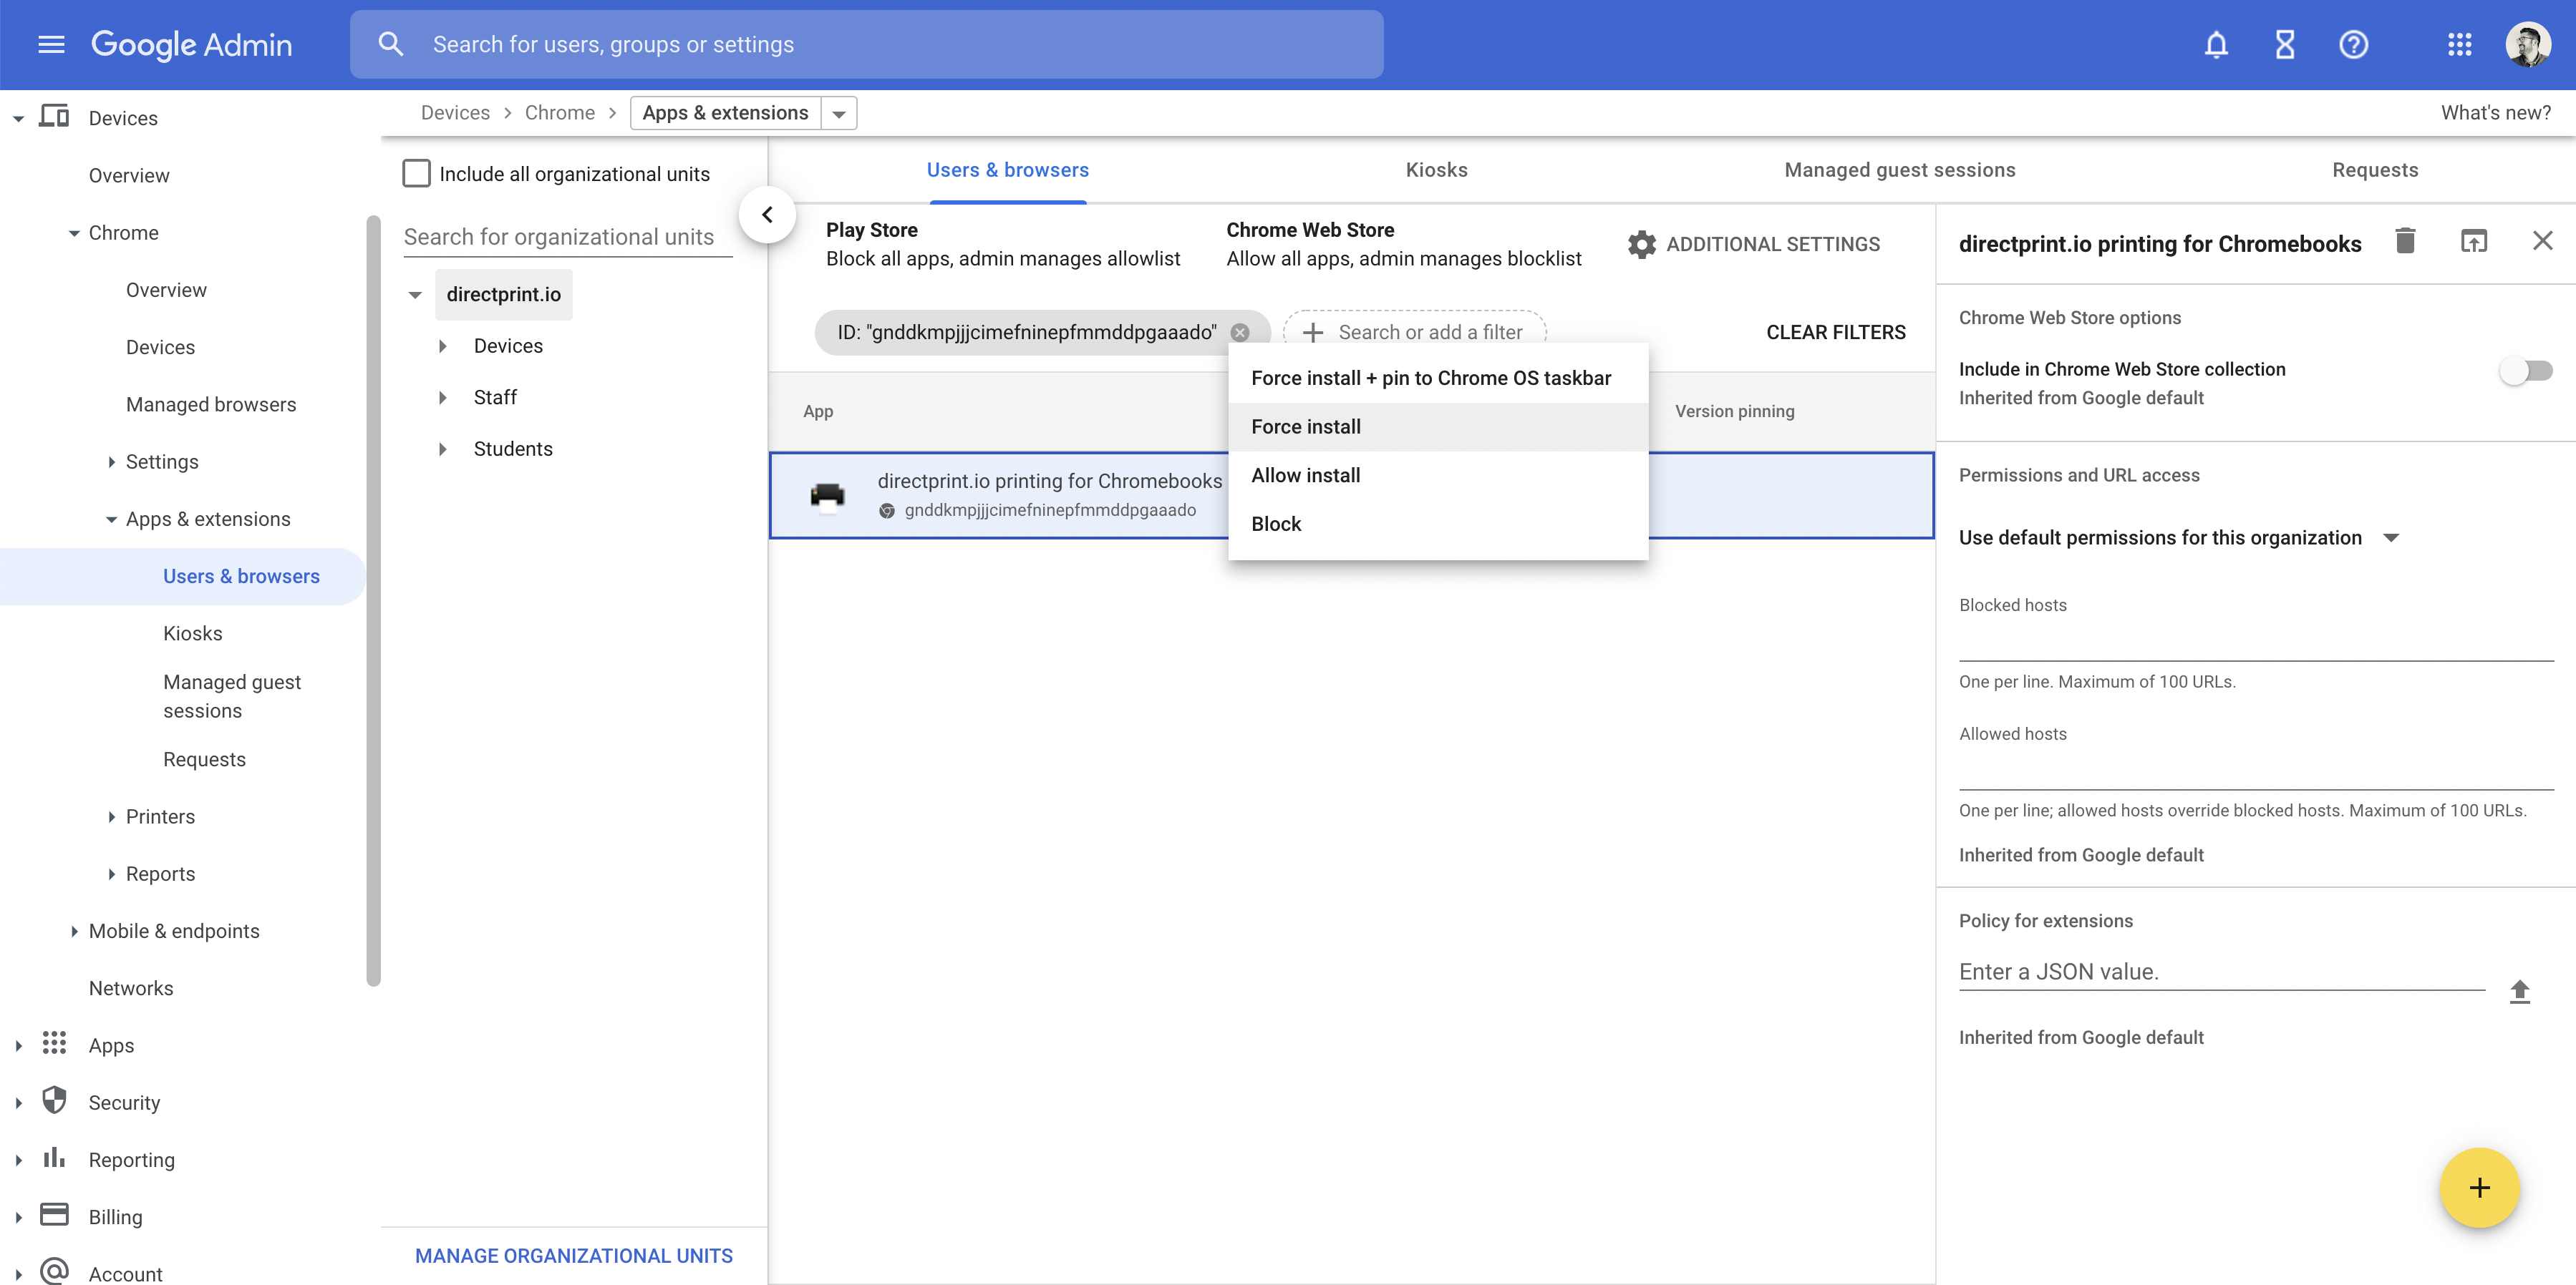Click the Reporting bar chart icon
Screen dimensions: 2576x1285
click(x=54, y=1158)
